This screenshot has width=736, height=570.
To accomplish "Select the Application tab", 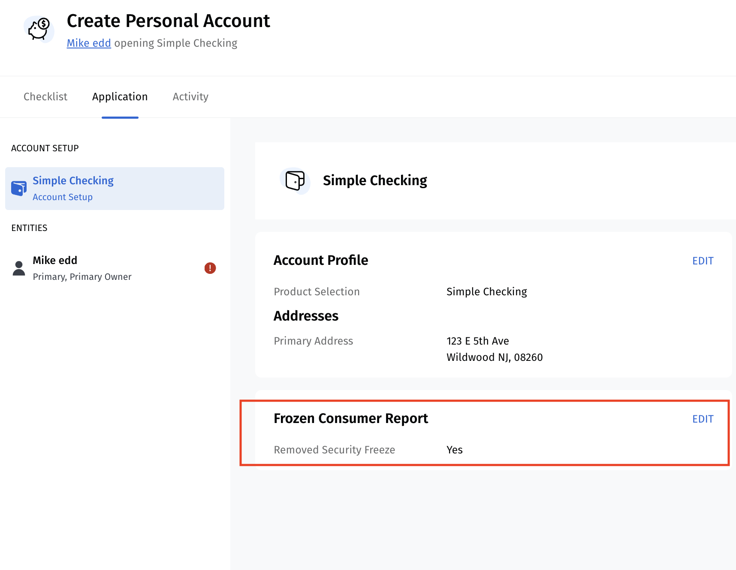I will pos(120,97).
